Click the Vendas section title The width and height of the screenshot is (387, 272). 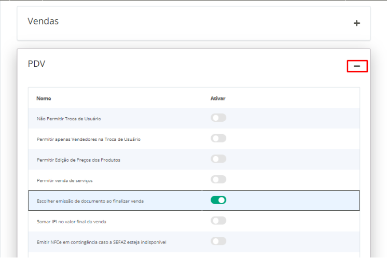click(43, 21)
